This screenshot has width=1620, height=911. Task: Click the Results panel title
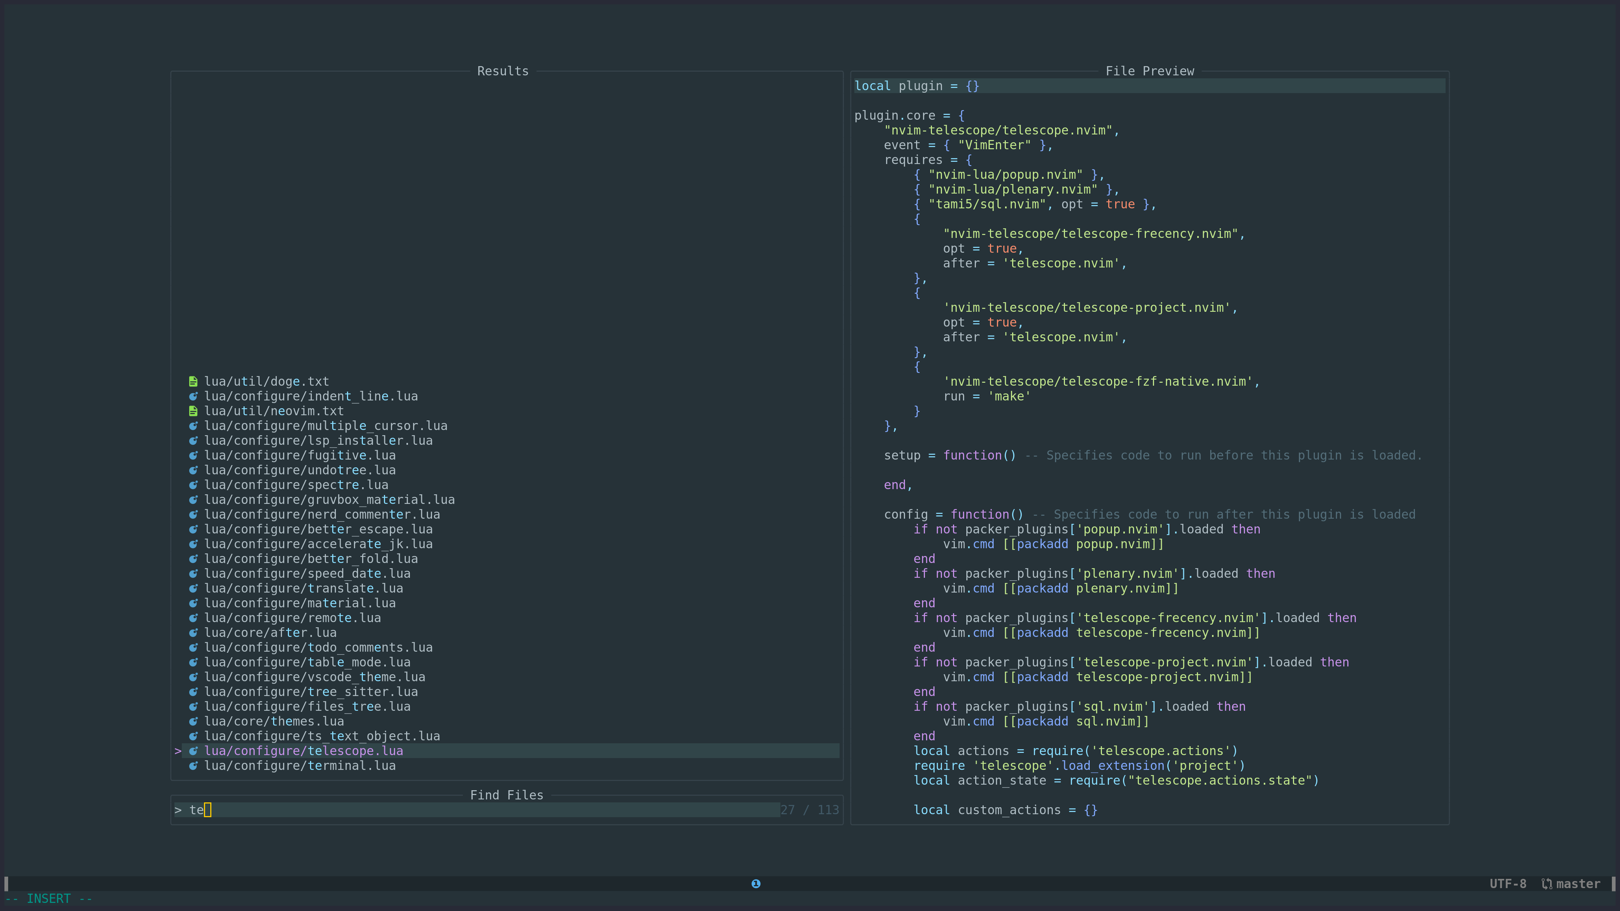[x=503, y=71]
